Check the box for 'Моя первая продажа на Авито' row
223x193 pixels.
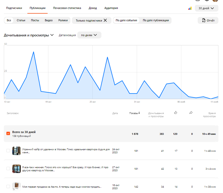coord(8,186)
